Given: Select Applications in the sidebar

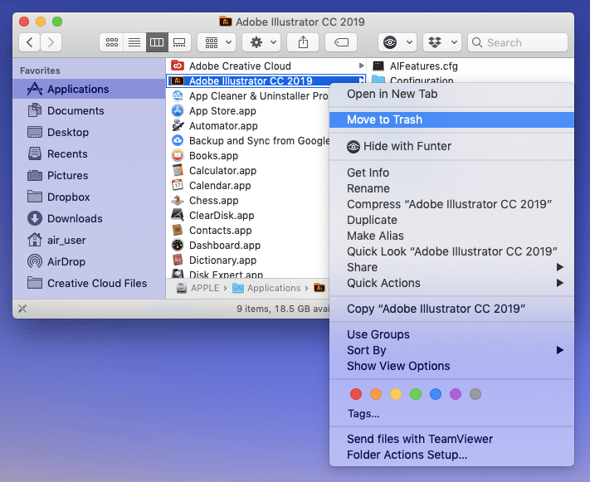Looking at the screenshot, I should point(89,89).
